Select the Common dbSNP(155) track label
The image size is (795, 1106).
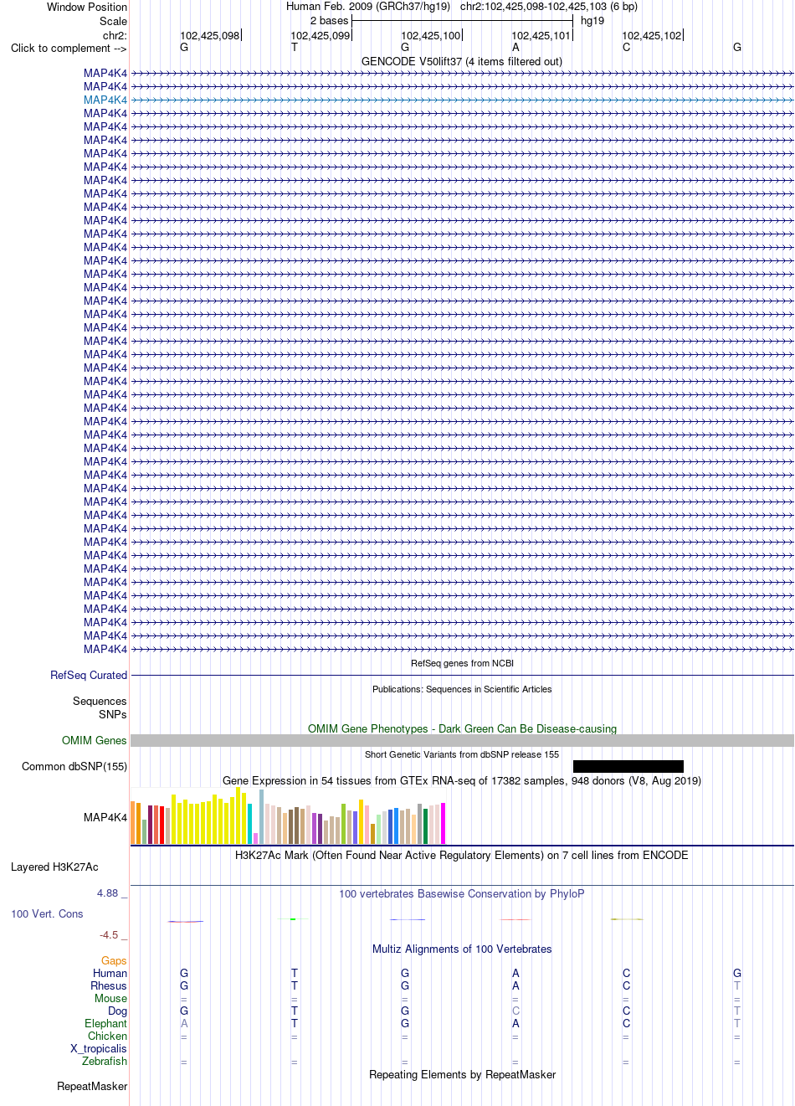click(x=74, y=766)
